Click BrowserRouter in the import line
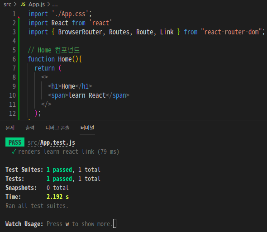This screenshot has width=267, height=232. pos(80,32)
